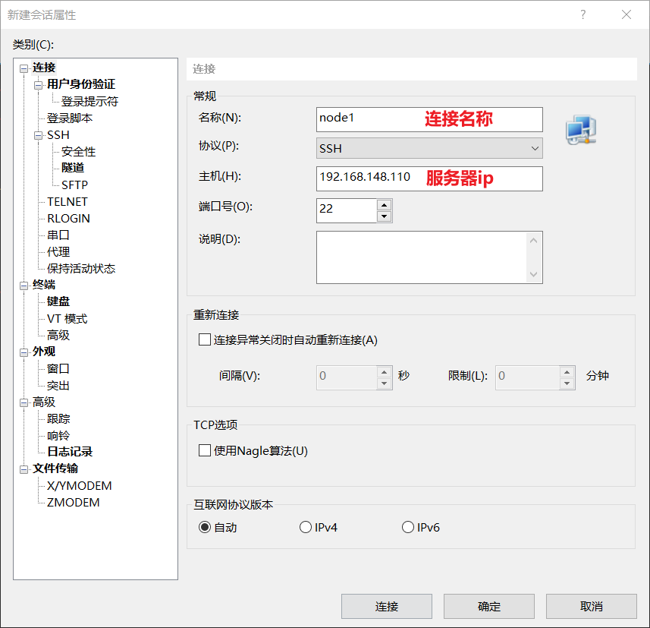Collapse the 用户身份验证 tree node
The image size is (650, 628).
coord(38,85)
